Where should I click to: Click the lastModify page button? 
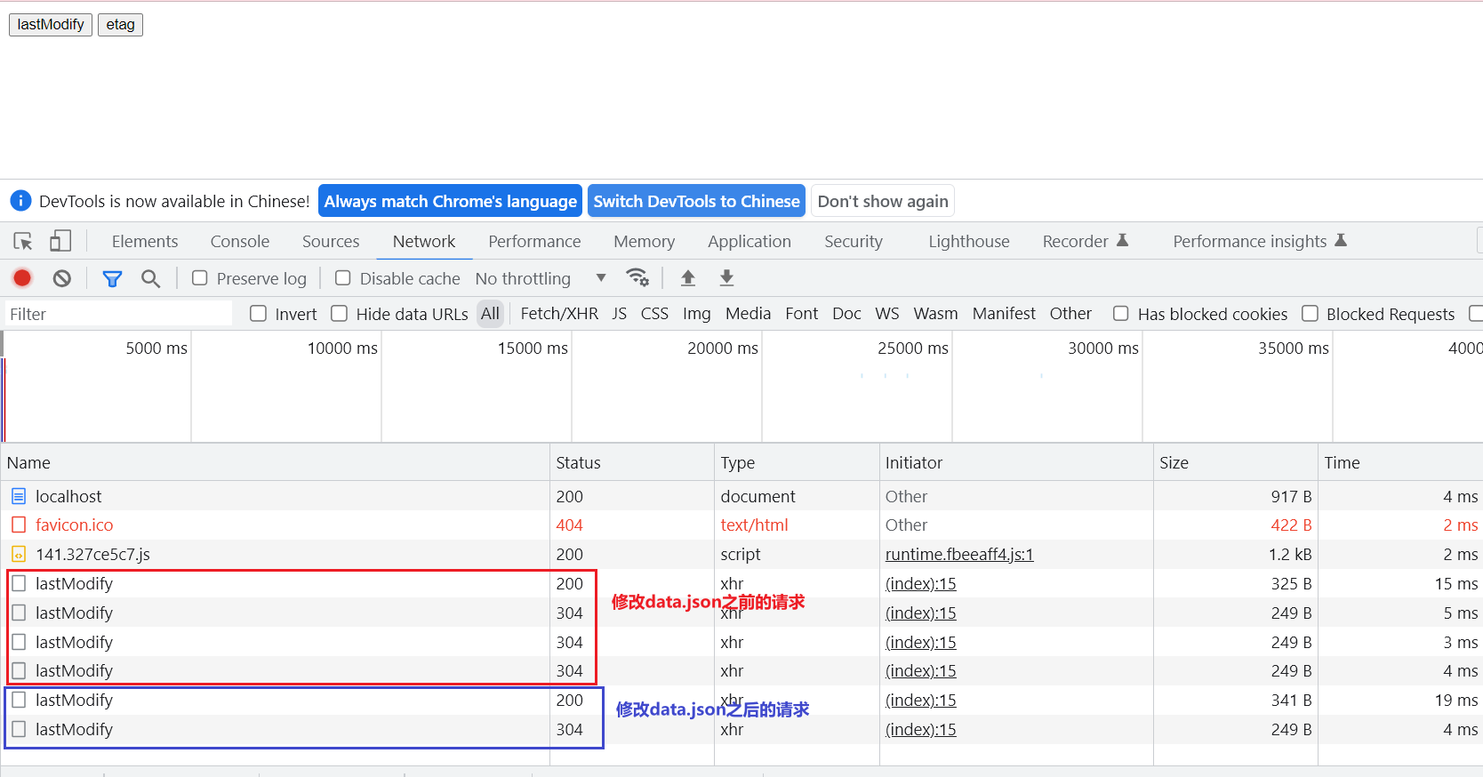point(51,25)
